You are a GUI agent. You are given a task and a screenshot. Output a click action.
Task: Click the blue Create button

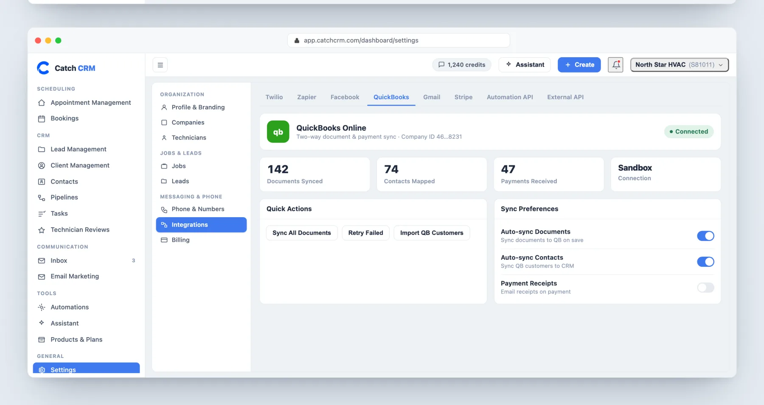[x=579, y=65]
